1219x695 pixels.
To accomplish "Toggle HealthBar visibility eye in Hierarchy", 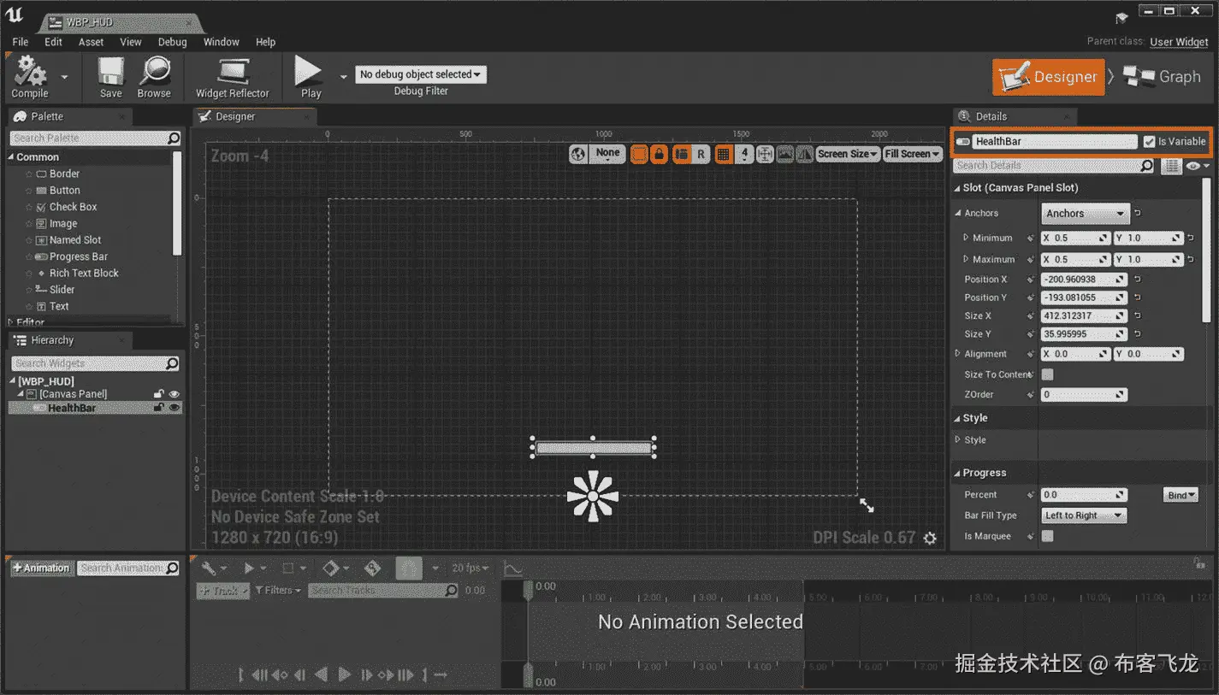I will [175, 408].
